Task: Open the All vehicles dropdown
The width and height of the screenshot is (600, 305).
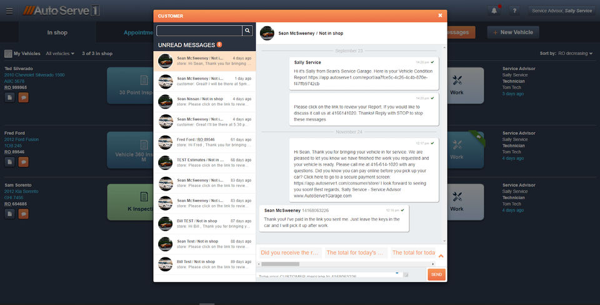Action: pyautogui.click(x=60, y=54)
